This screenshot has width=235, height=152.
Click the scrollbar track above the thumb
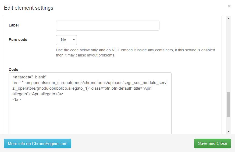[x=228, y=56]
